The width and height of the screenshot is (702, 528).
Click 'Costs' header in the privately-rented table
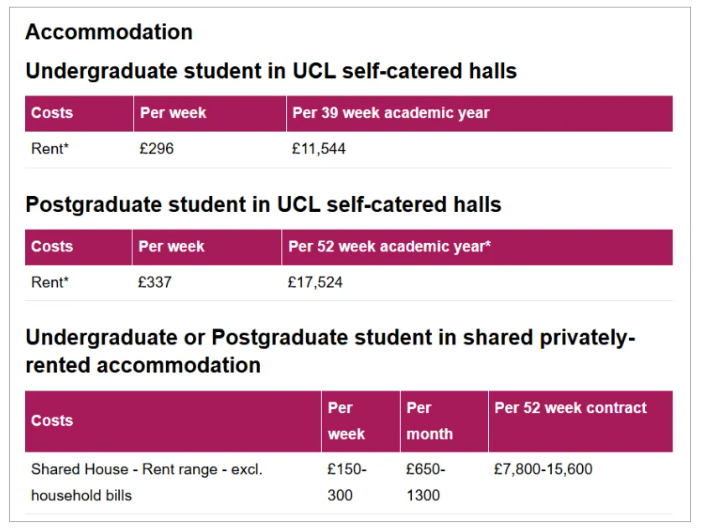click(x=52, y=421)
